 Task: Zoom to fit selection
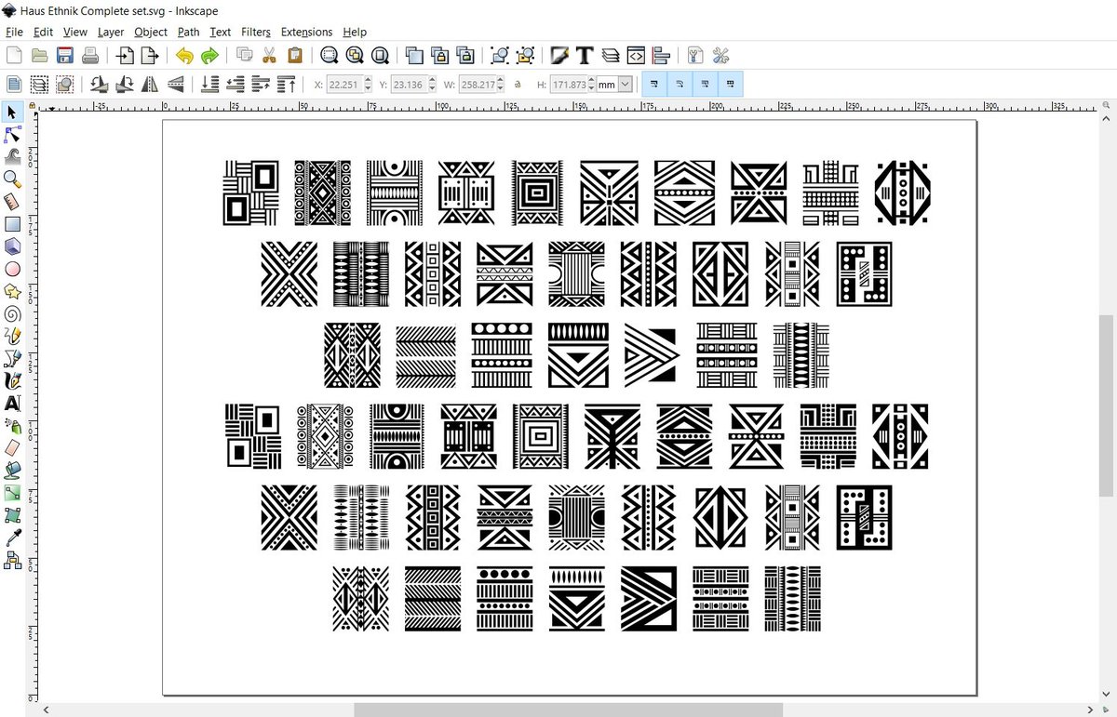tap(330, 56)
